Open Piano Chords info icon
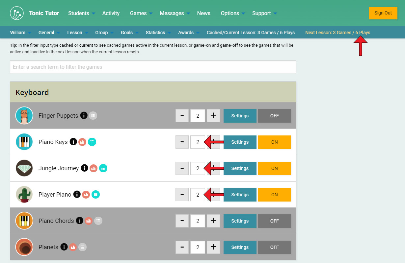Screen dimensions: 405x263 coord(80,221)
